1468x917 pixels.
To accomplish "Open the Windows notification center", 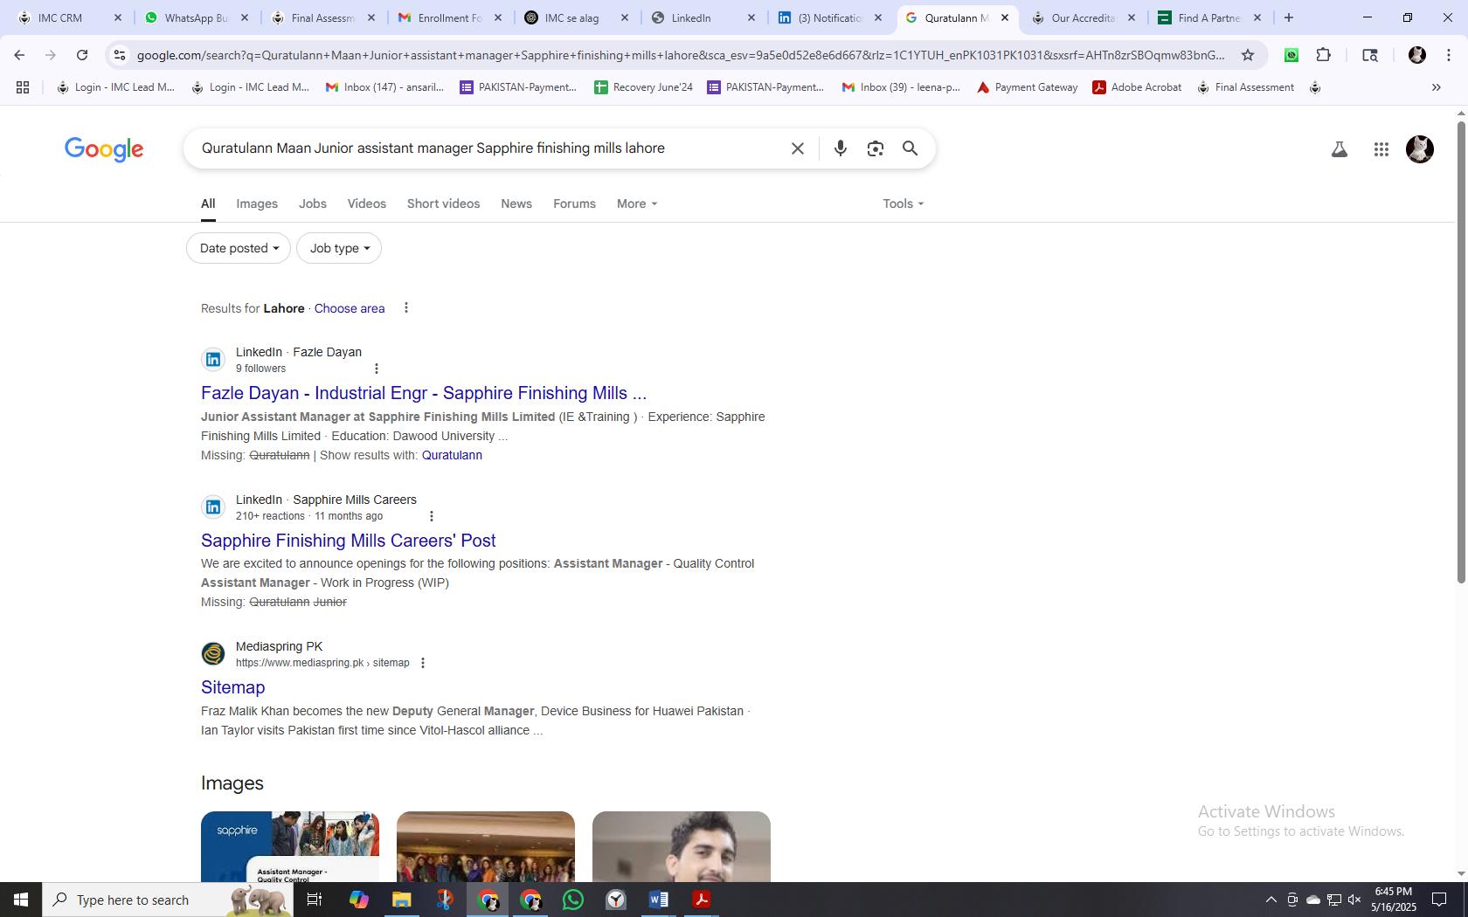I will (x=1438, y=900).
